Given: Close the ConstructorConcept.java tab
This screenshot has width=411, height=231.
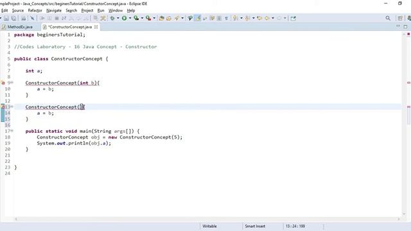Looking at the screenshot, I should [x=96, y=27].
